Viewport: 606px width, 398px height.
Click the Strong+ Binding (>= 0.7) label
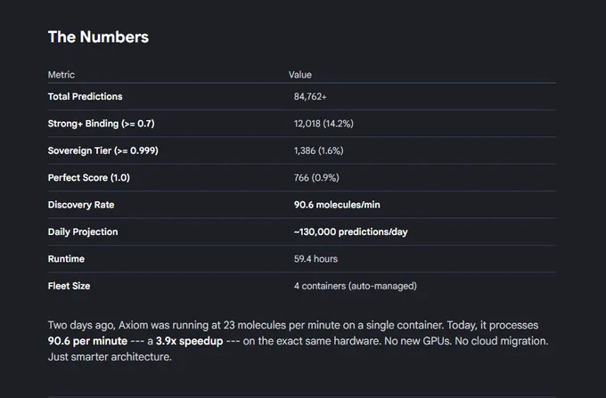102,124
